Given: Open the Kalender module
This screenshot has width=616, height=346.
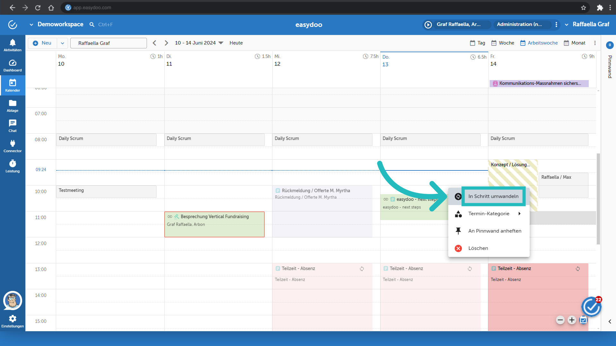Looking at the screenshot, I should [x=13, y=86].
